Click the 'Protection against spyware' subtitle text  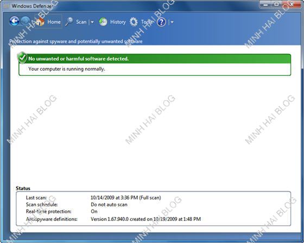(76, 41)
